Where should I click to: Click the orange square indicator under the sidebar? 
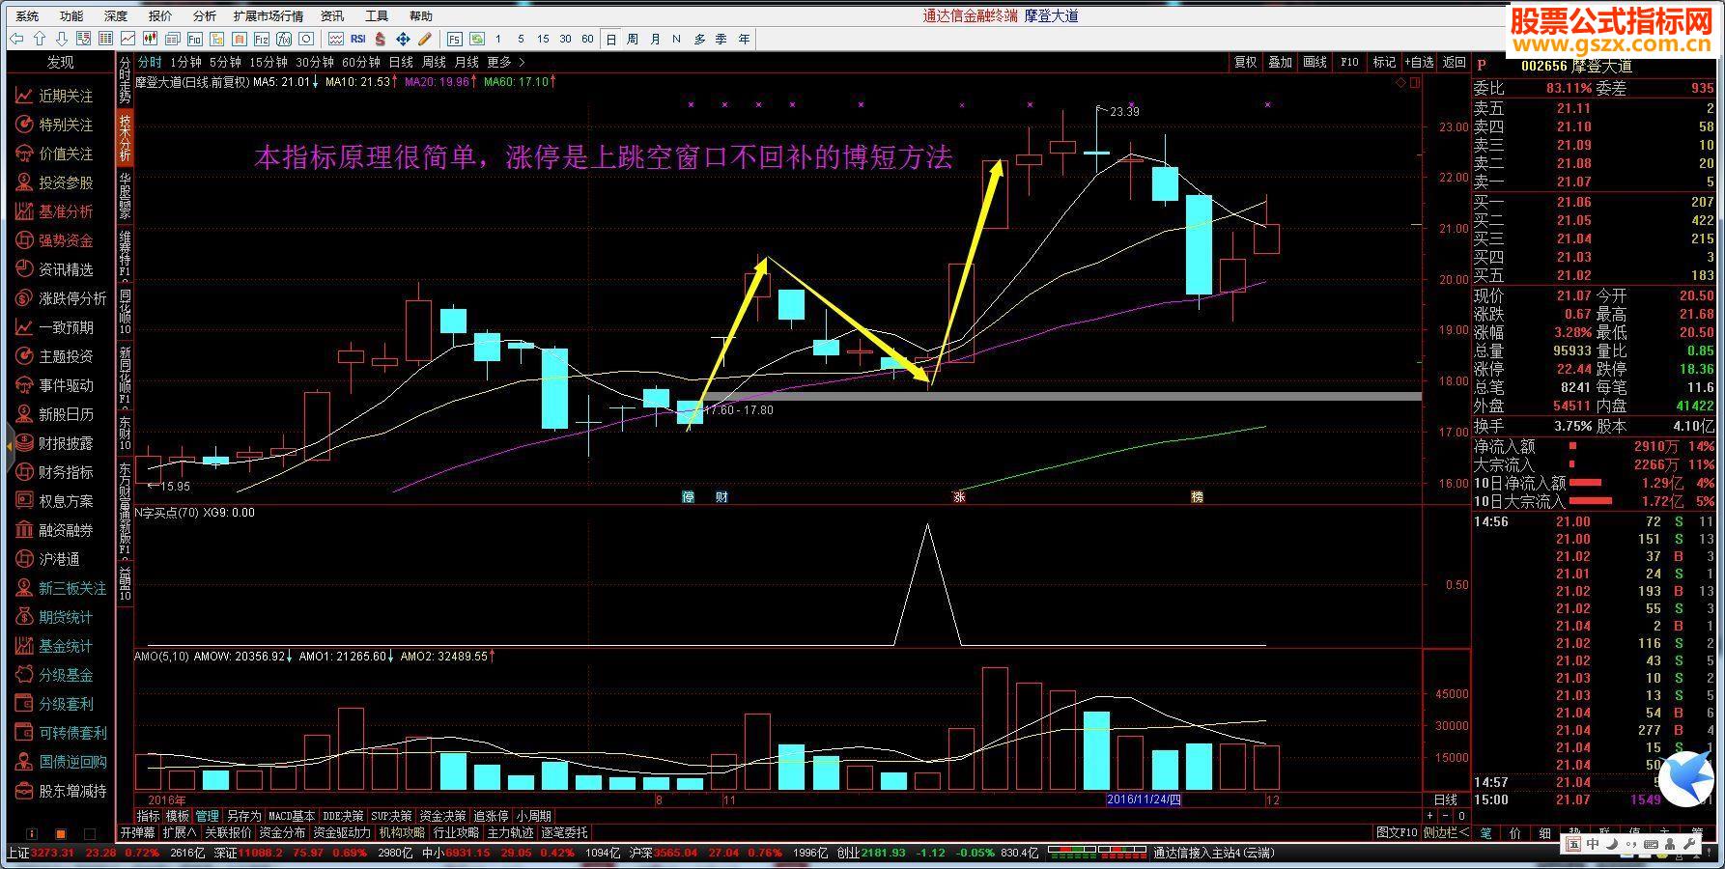(61, 833)
